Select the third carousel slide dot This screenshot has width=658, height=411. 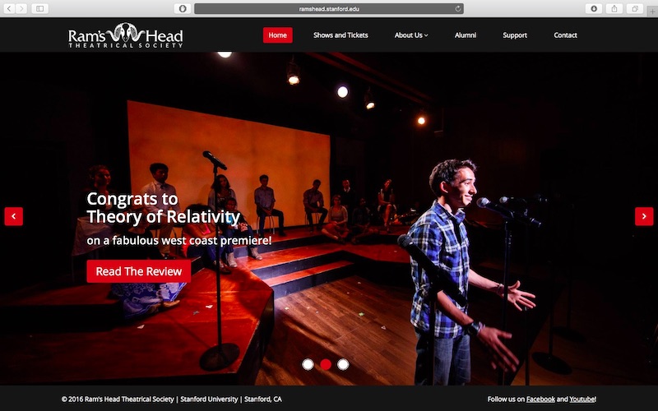[343, 364]
